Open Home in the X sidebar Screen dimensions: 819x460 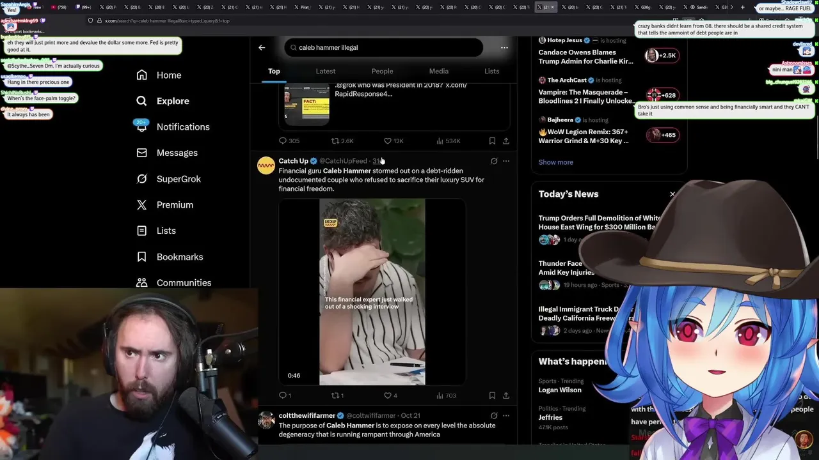pyautogui.click(x=169, y=75)
